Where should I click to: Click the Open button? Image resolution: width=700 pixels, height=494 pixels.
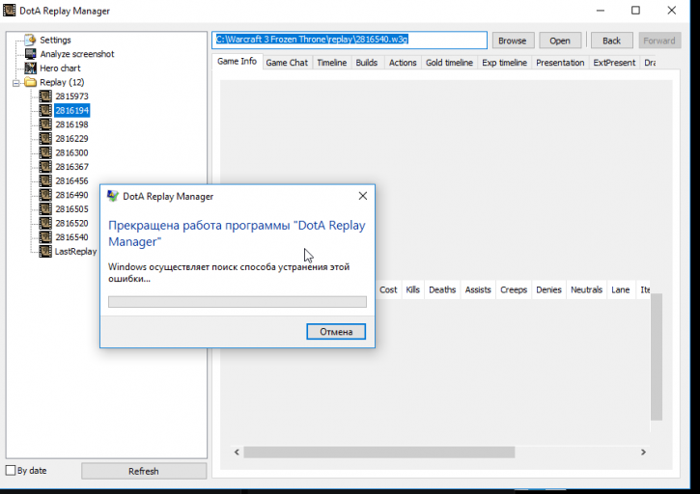(560, 41)
